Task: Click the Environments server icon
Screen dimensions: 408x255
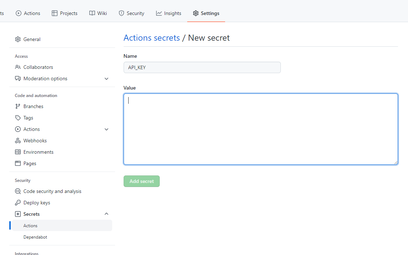Action: tap(18, 152)
